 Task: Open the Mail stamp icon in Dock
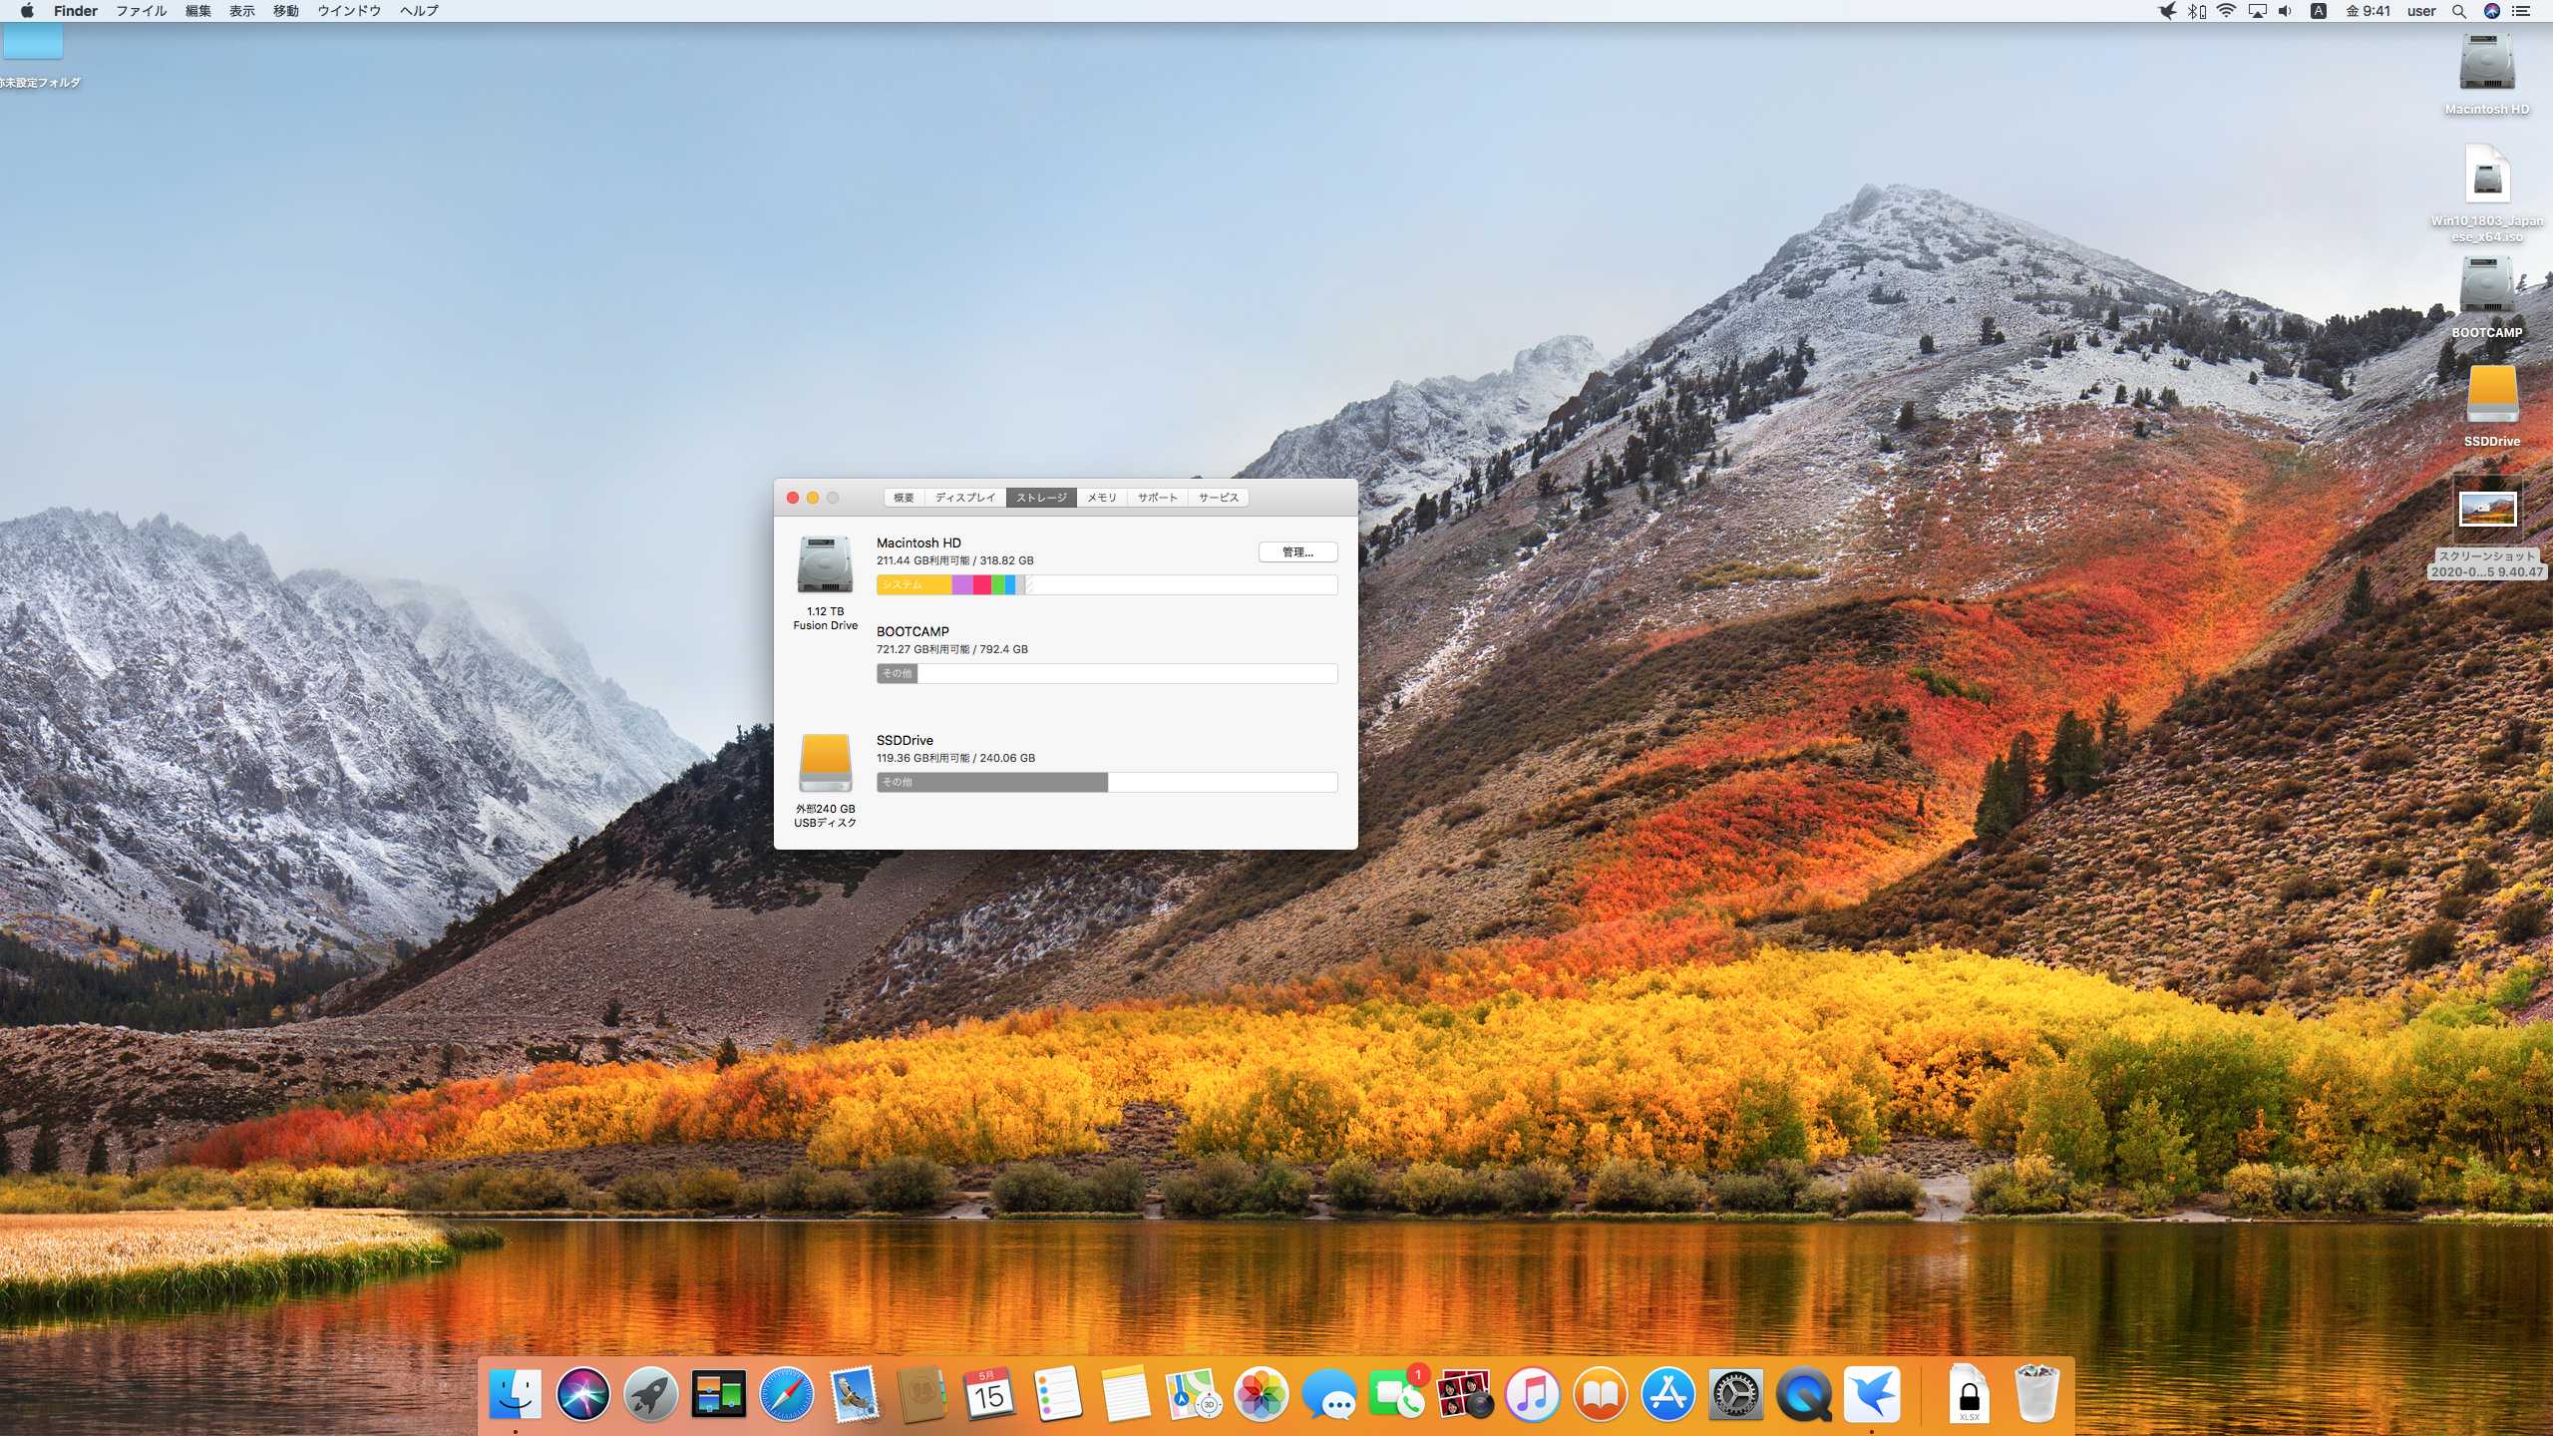click(855, 1394)
